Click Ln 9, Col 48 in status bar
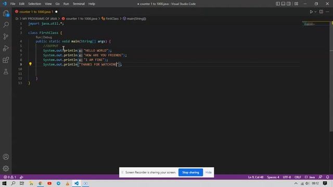The width and height of the screenshot is (333, 187). (x=255, y=177)
